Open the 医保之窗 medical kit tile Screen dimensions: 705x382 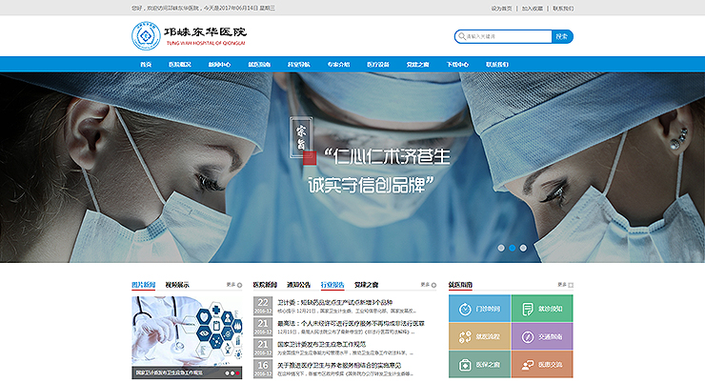(478, 365)
